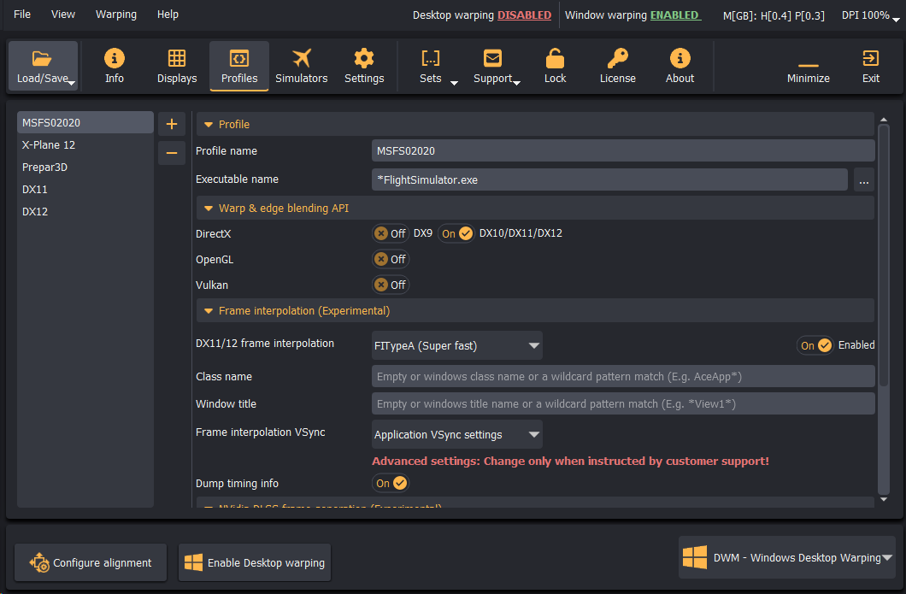Toggle the DX10/DX11/DX12 On switch
The height and width of the screenshot is (594, 906).
[456, 233]
